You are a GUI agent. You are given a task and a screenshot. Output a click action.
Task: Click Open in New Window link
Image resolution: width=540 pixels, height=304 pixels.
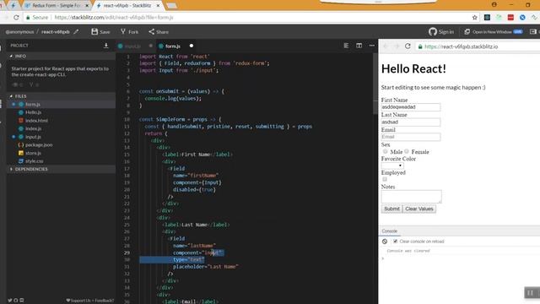pyautogui.click(x=492, y=32)
